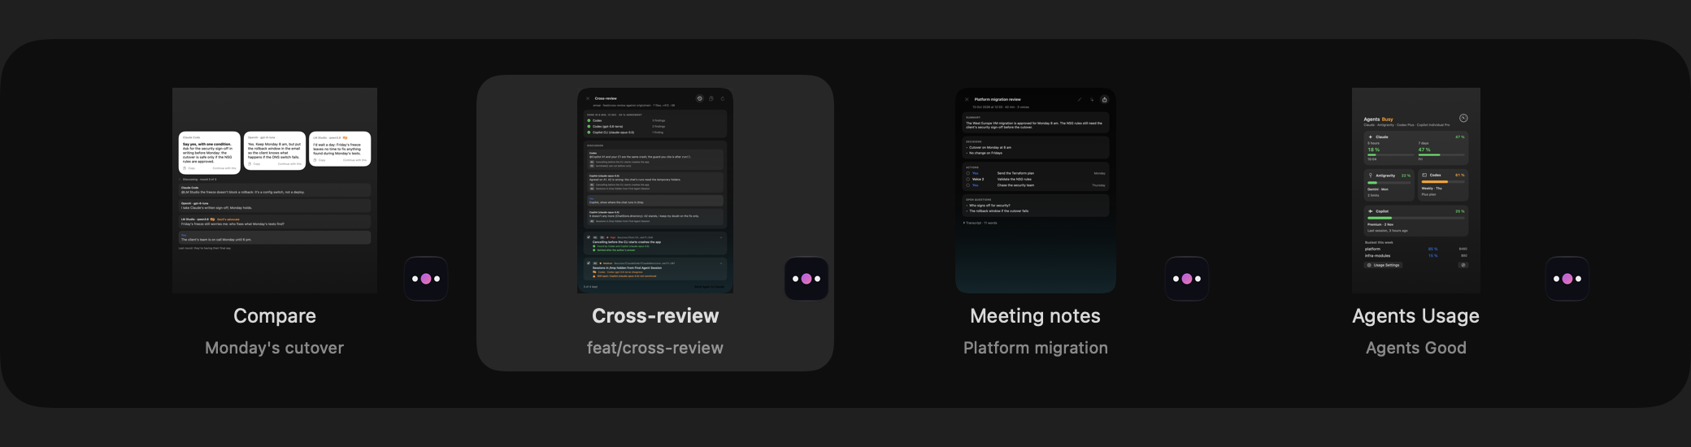Open Usage Settings in Agents Usage preview

point(1383,265)
